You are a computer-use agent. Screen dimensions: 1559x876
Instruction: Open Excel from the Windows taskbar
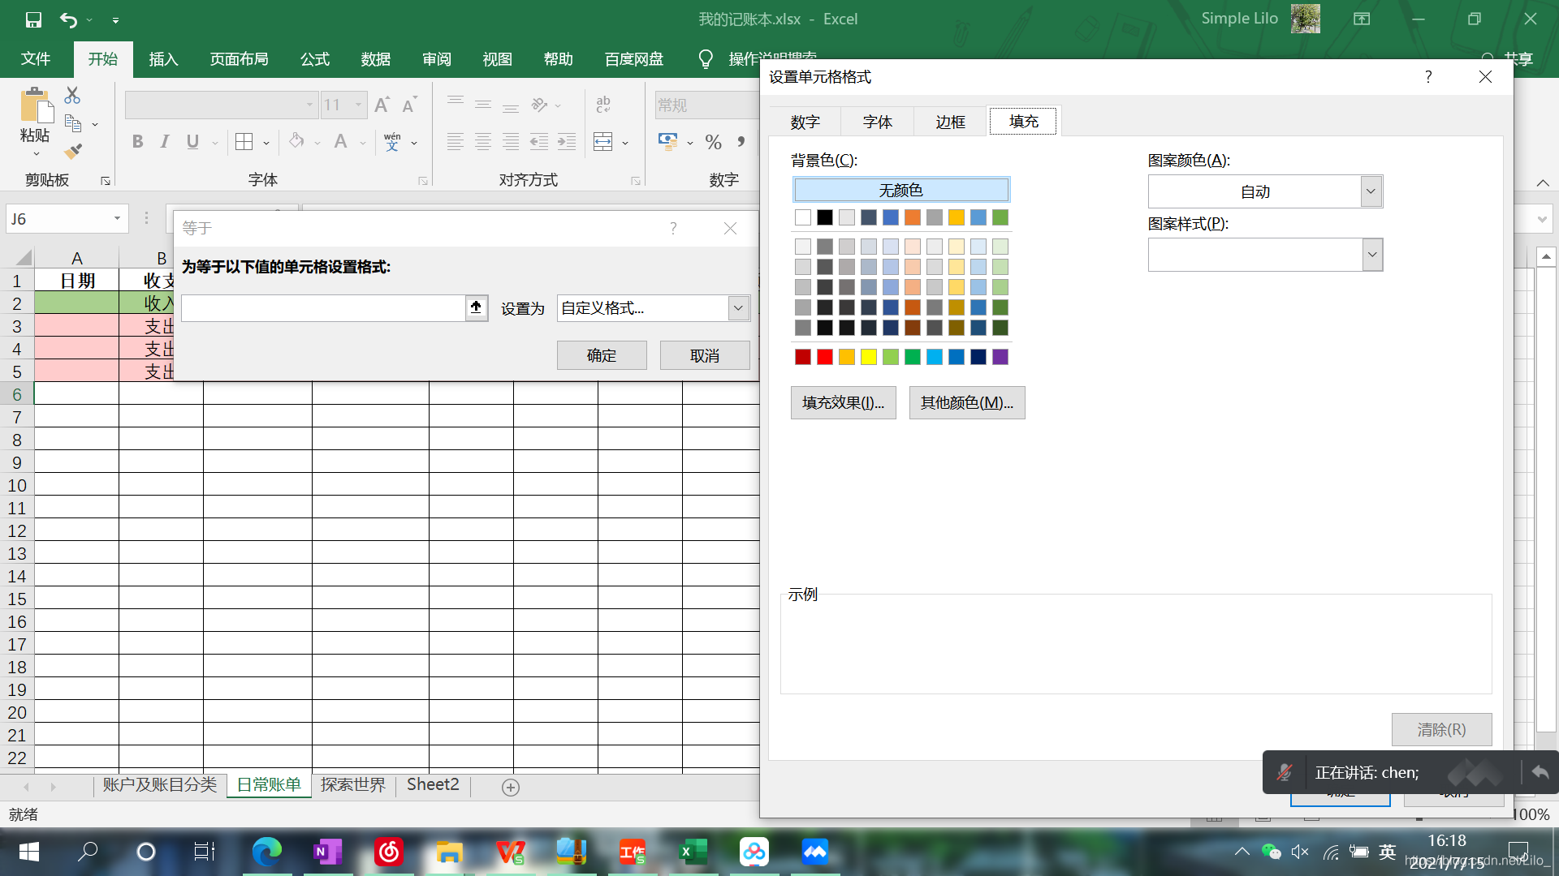pos(693,852)
